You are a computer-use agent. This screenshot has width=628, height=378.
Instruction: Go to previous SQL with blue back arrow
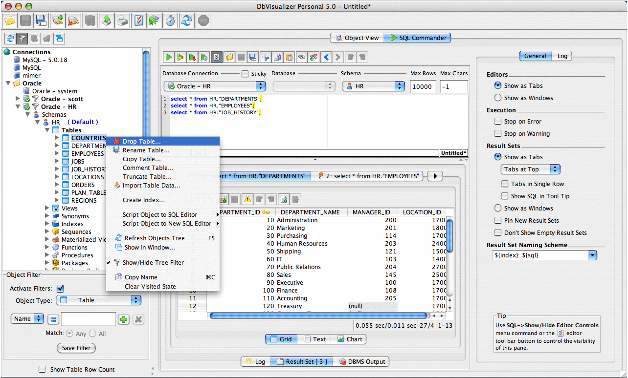(326, 57)
